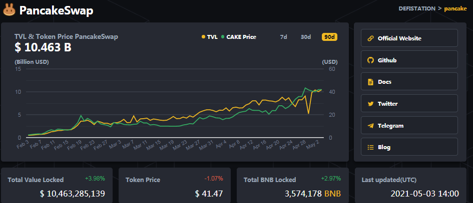Click the 2021-05-03 14:00 timestamp
The width and height of the screenshot is (473, 203).
[425, 194]
